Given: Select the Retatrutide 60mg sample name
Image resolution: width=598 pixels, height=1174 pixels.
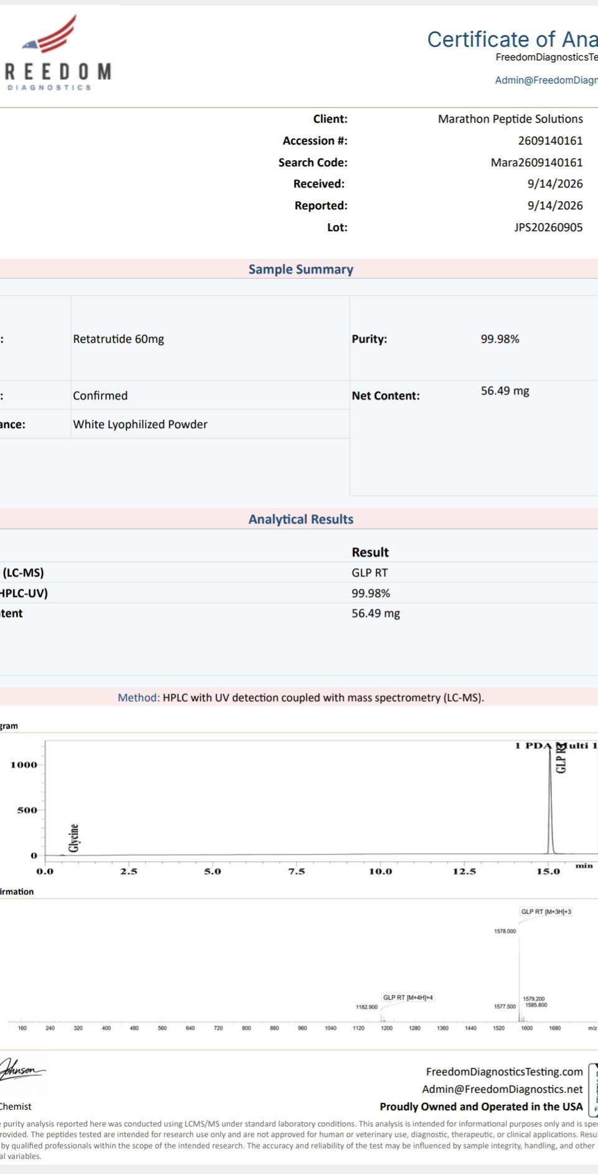Looking at the screenshot, I should click(118, 339).
